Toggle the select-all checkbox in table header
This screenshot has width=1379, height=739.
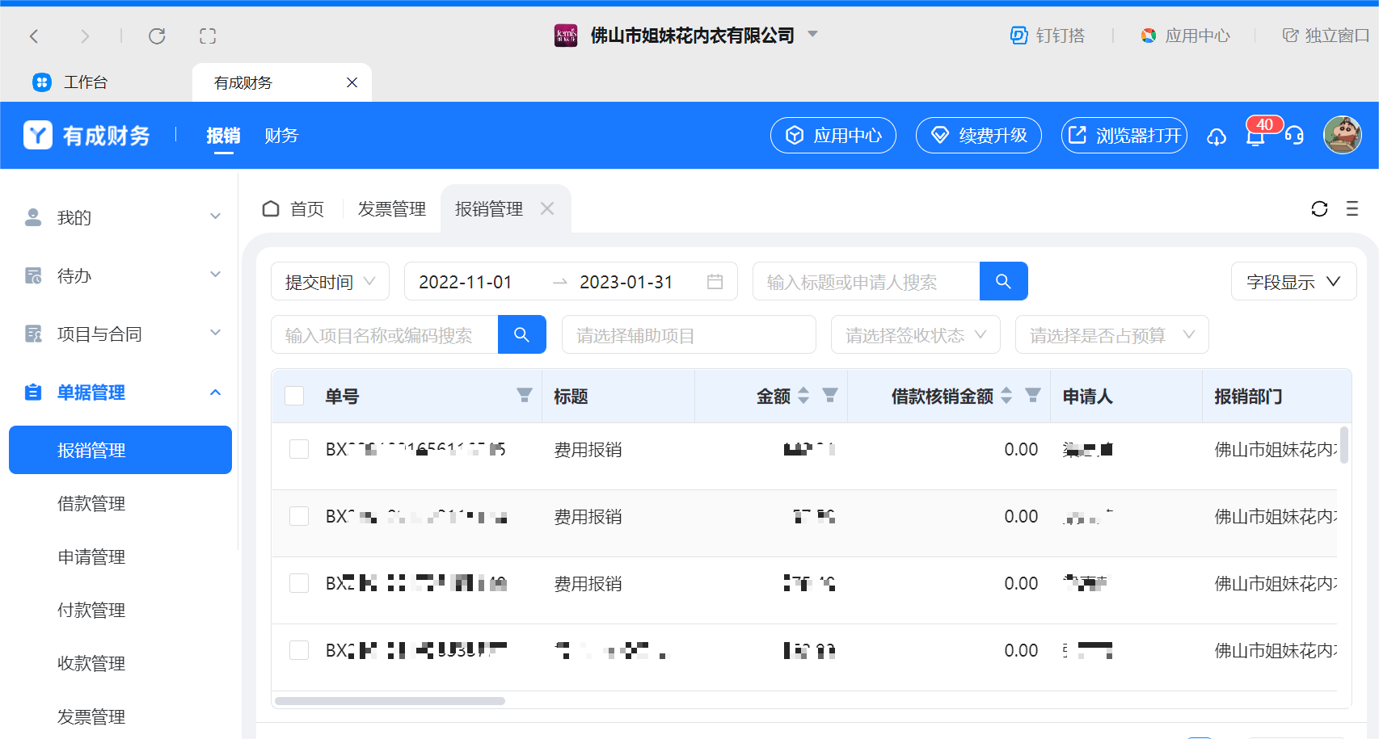(x=294, y=396)
